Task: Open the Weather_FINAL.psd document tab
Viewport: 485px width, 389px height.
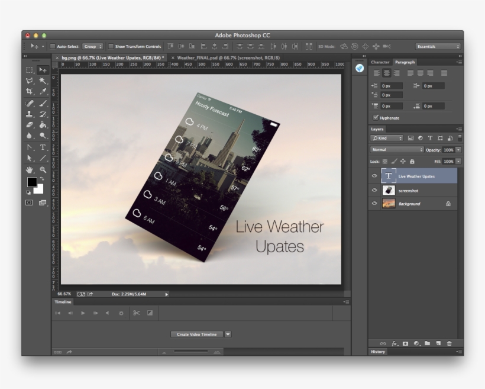Action: pos(228,57)
